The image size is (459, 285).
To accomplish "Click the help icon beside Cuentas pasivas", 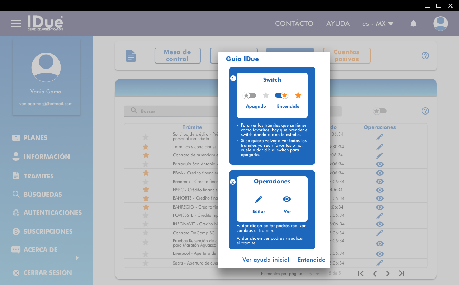I will pos(425,56).
